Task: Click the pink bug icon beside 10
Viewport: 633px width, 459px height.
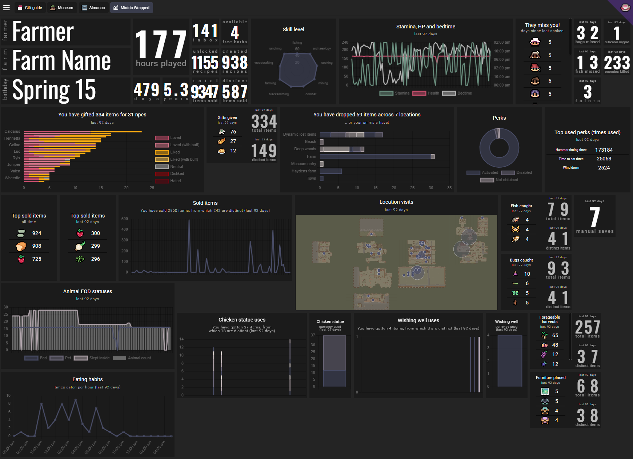Action: [515, 274]
